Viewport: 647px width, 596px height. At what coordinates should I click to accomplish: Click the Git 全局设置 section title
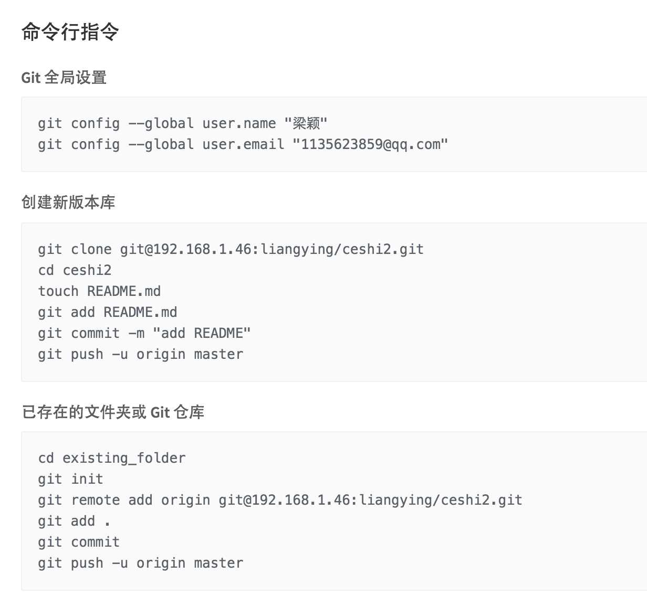click(64, 78)
